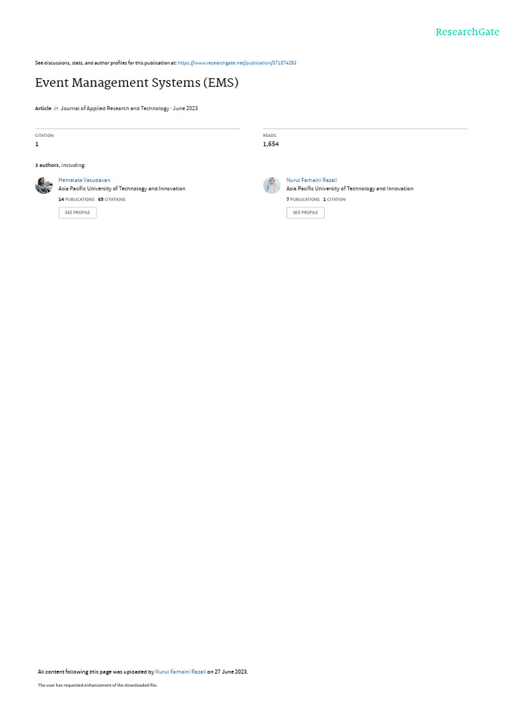Click the ResearchGate logo
Image resolution: width=526 pixels, height=701 pixels.
click(467, 32)
